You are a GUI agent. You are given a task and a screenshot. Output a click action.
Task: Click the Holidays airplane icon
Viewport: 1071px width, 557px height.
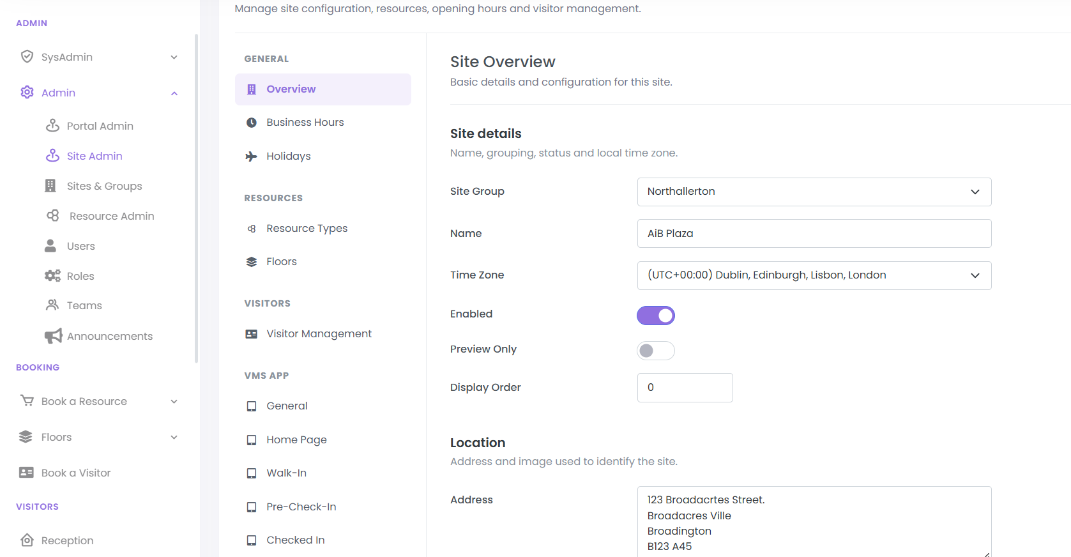click(252, 156)
